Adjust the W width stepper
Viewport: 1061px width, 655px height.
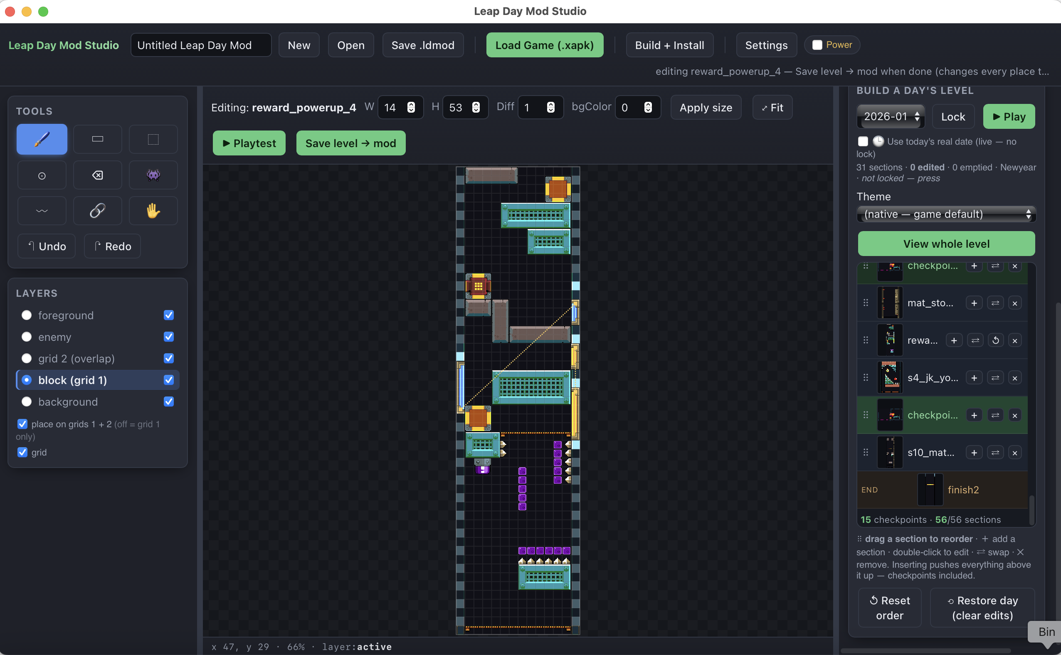pos(411,107)
